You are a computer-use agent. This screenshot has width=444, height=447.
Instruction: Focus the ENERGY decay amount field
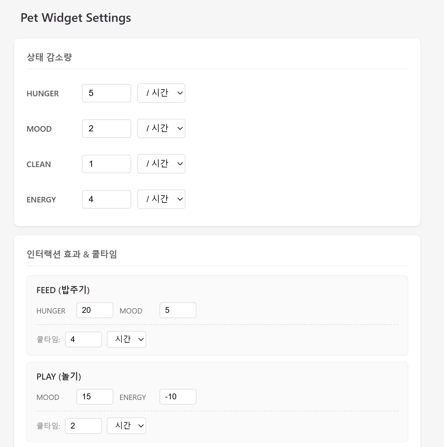coord(106,199)
